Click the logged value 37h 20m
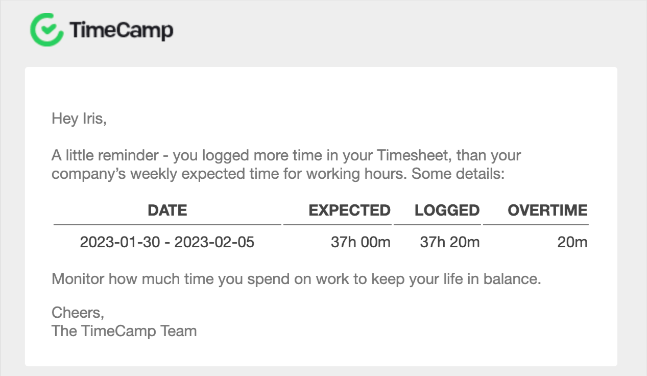 pos(450,242)
